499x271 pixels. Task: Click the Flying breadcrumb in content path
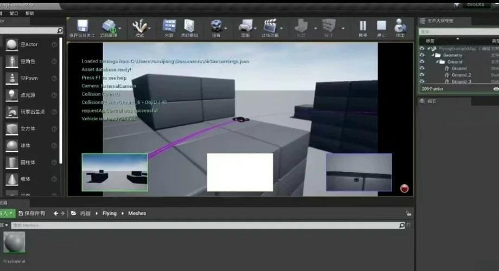[109, 214]
